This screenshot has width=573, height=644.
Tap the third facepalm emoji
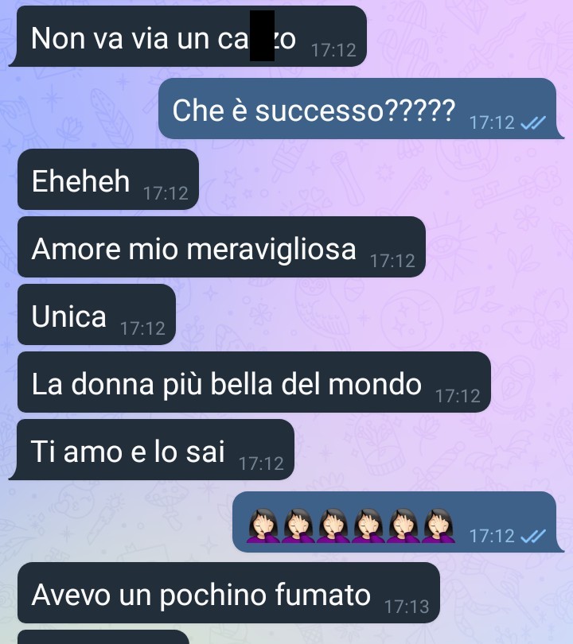tap(333, 526)
